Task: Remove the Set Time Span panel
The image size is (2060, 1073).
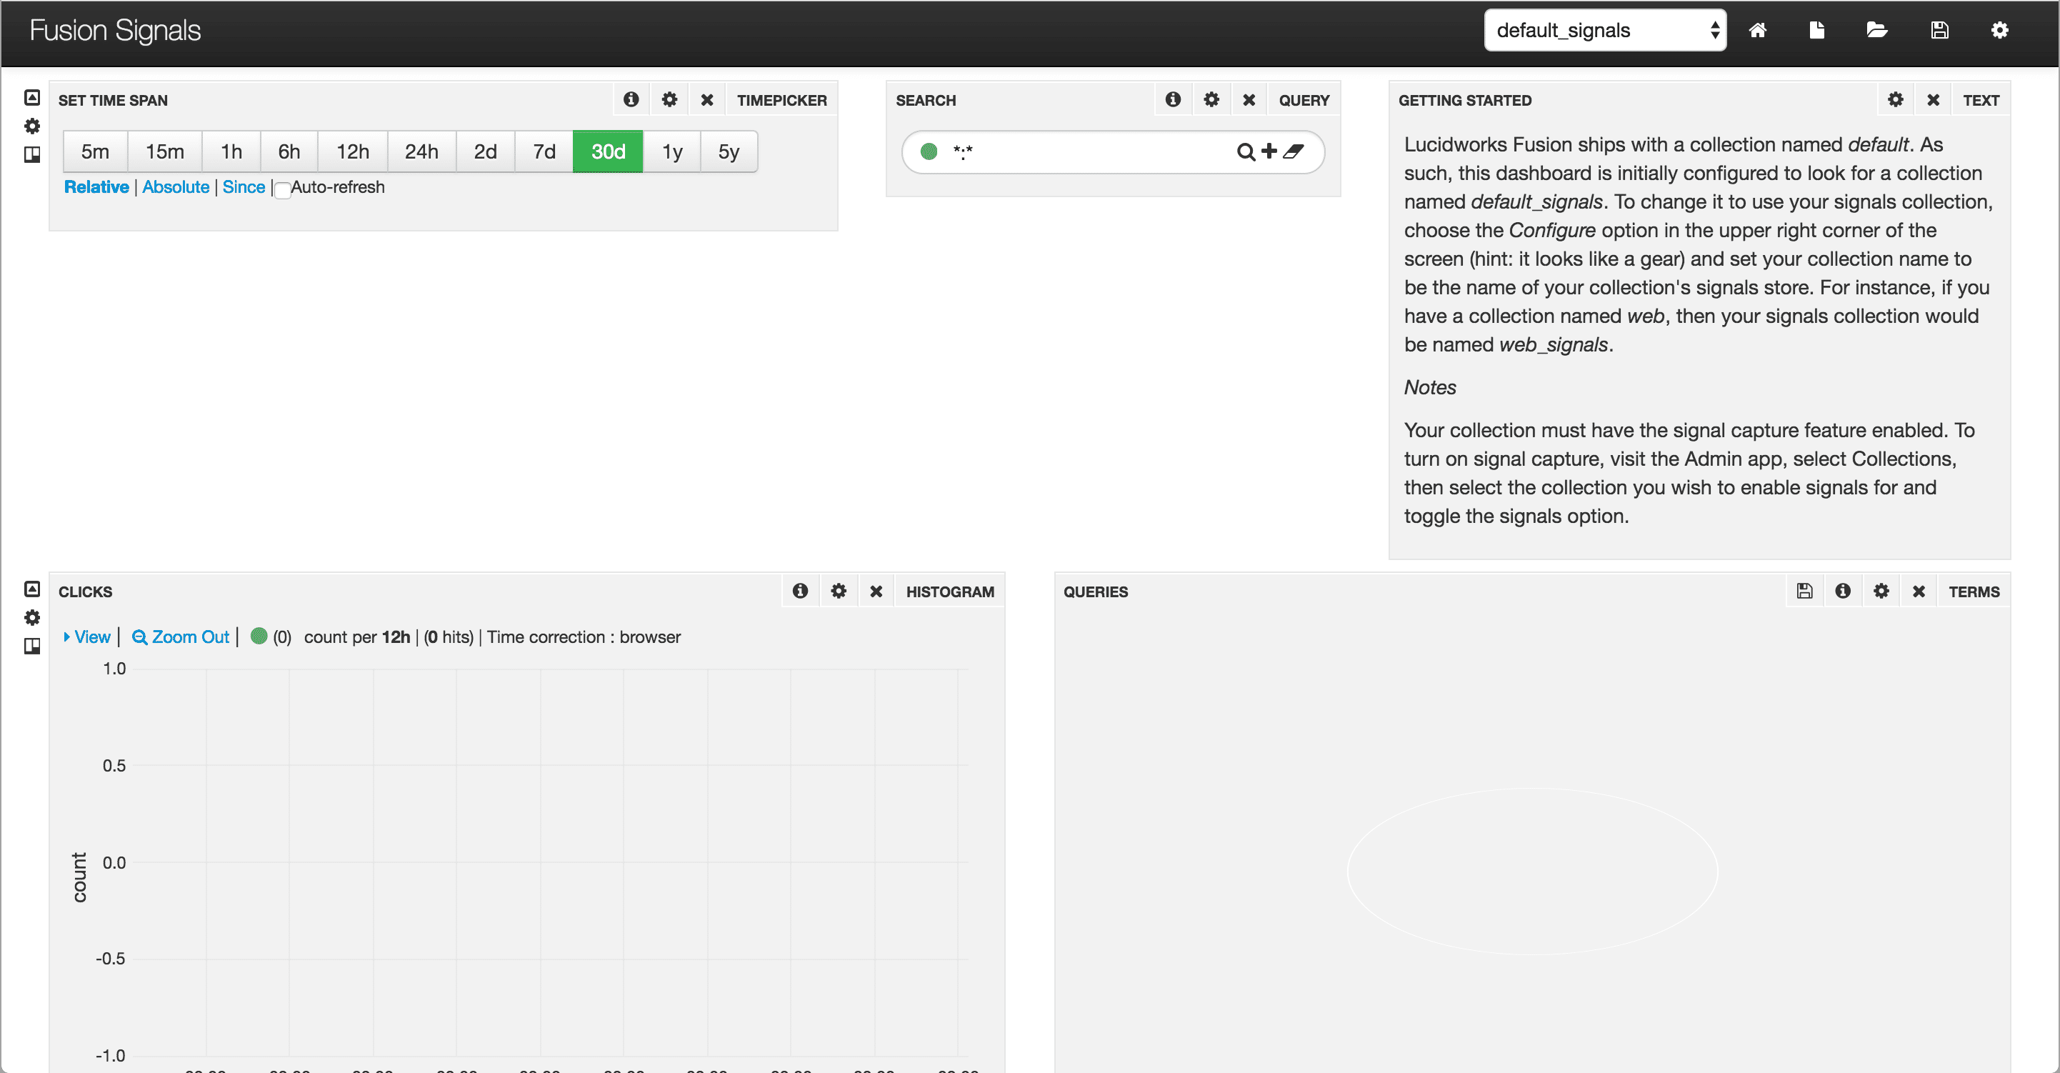Action: point(707,100)
